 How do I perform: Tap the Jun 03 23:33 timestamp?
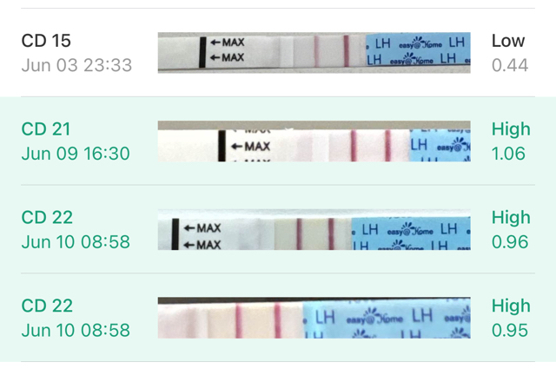(76, 65)
